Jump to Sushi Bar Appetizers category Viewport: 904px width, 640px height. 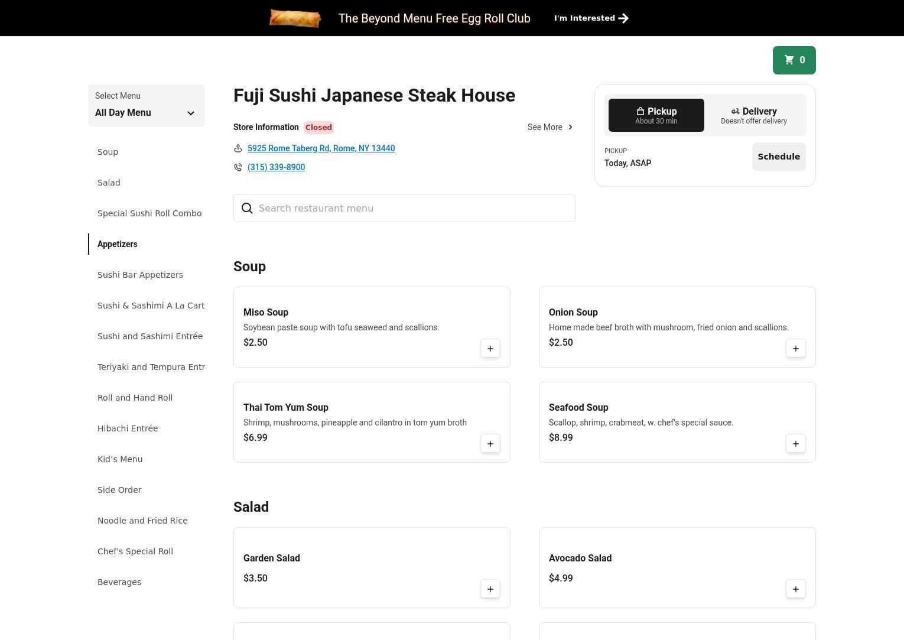(140, 275)
